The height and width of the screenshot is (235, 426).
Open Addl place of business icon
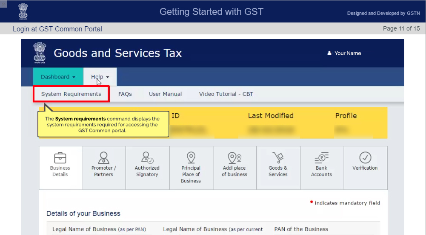pos(234,157)
